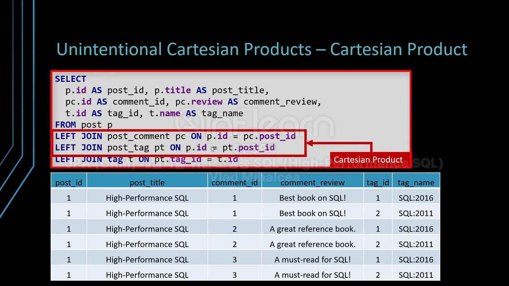Click the FROM post p line
This screenshot has width=509, height=286.
(x=84, y=125)
